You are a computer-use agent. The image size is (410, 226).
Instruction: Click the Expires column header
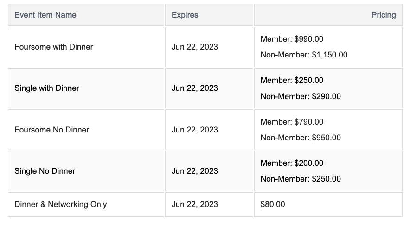tap(185, 15)
